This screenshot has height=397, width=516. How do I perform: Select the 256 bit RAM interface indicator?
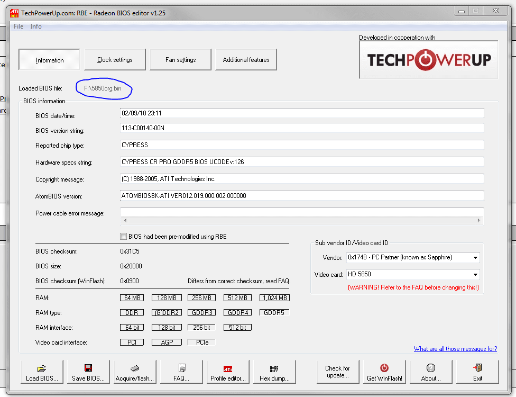201,328
